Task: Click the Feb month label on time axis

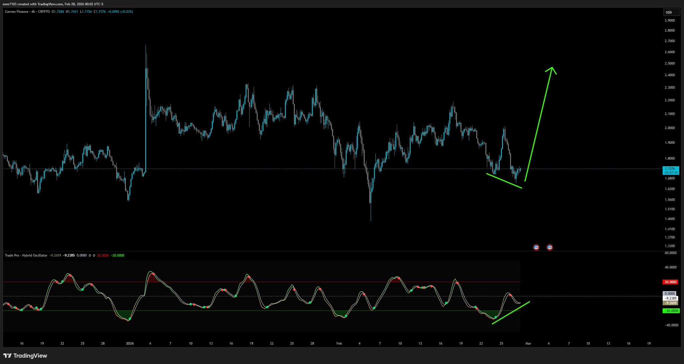Action: (x=339, y=343)
